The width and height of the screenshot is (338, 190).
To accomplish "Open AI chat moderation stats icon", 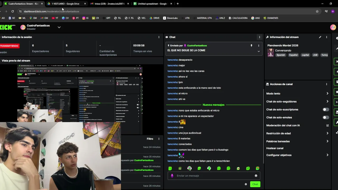I will click(x=327, y=125).
